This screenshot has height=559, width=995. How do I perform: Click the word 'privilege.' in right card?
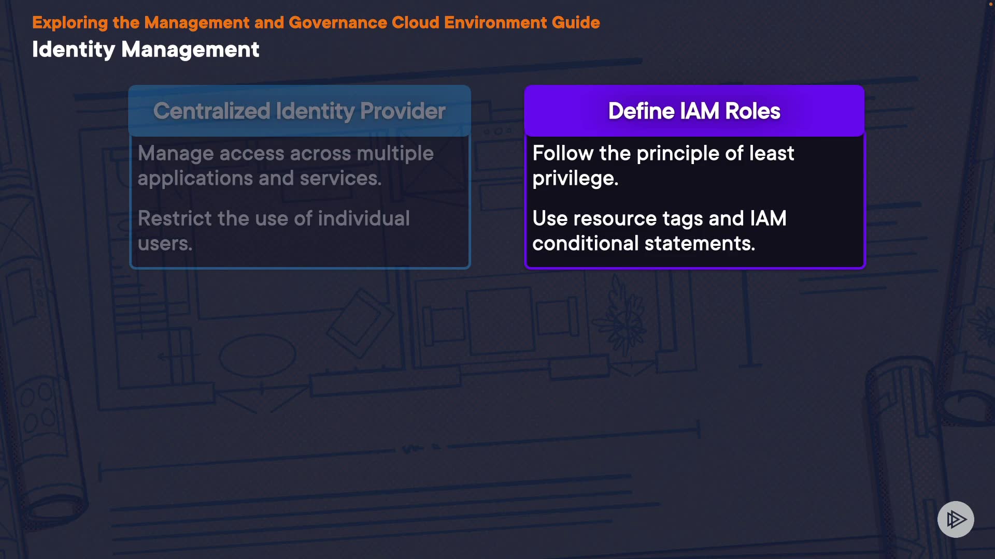(575, 179)
